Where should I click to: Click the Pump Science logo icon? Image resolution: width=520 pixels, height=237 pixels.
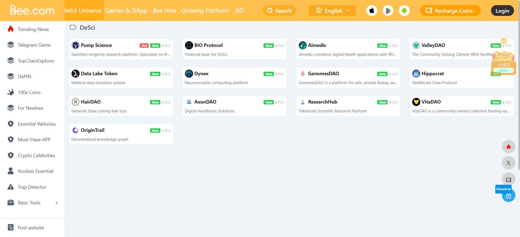[75, 45]
